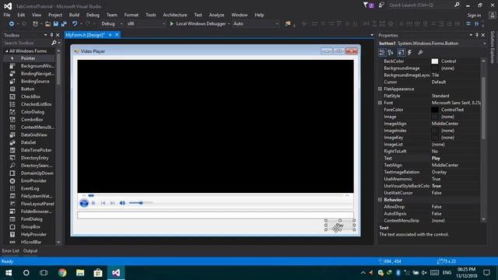498x280 pixels.
Task: Switch to MyForm.h [Design] tab
Action: tap(85, 35)
